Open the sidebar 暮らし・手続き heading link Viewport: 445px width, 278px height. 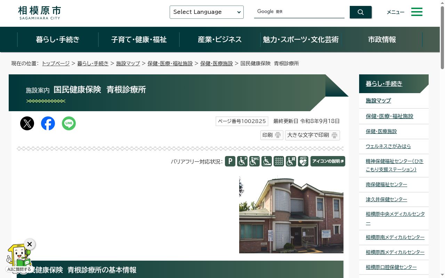coord(384,84)
